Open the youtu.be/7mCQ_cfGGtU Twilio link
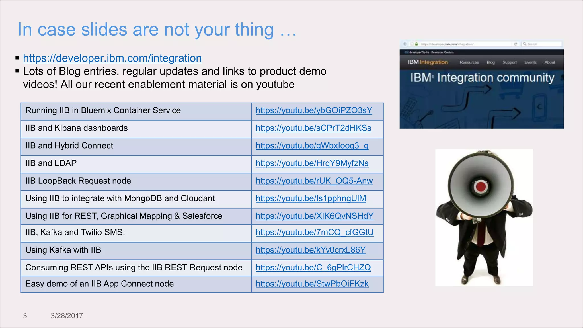Viewport: 583px width, 328px height. pos(315,232)
